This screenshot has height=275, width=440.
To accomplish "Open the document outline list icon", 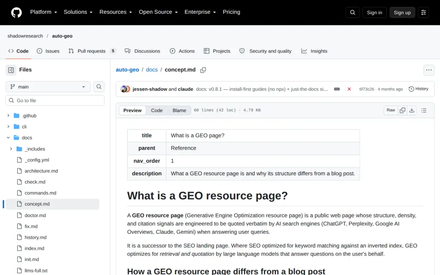I will pyautogui.click(x=424, y=110).
